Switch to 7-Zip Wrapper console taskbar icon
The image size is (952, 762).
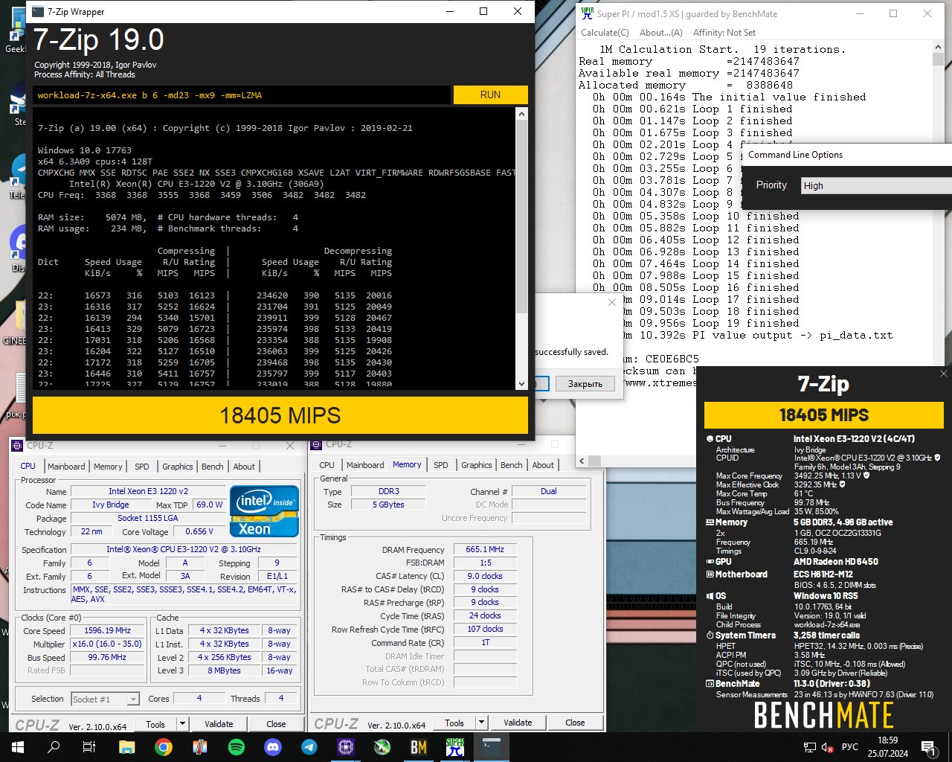(492, 747)
